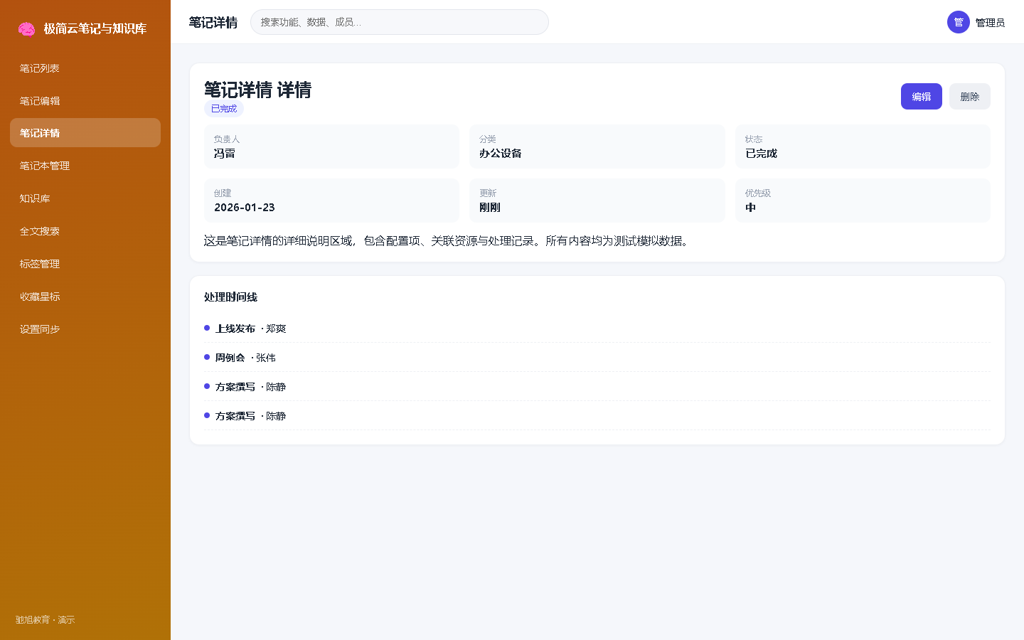Click the 编辑 button
The width and height of the screenshot is (1024, 640).
pyautogui.click(x=922, y=97)
